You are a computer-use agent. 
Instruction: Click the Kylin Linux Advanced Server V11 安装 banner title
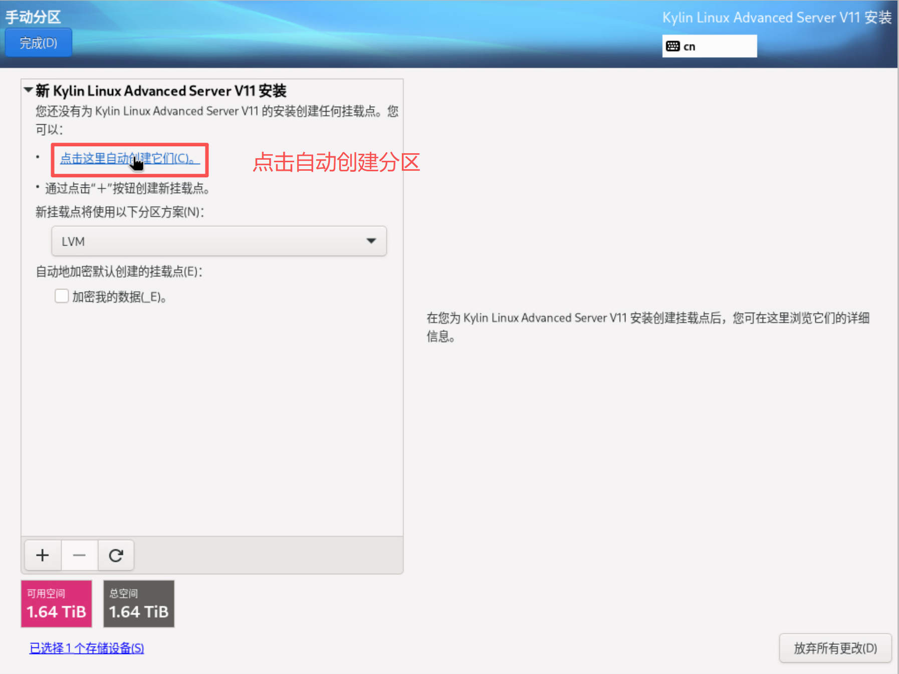776,18
